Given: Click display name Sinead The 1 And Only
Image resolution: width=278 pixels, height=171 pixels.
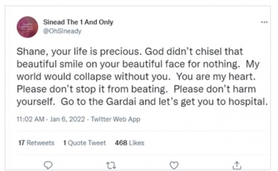Looking at the screenshot, I should point(78,22).
